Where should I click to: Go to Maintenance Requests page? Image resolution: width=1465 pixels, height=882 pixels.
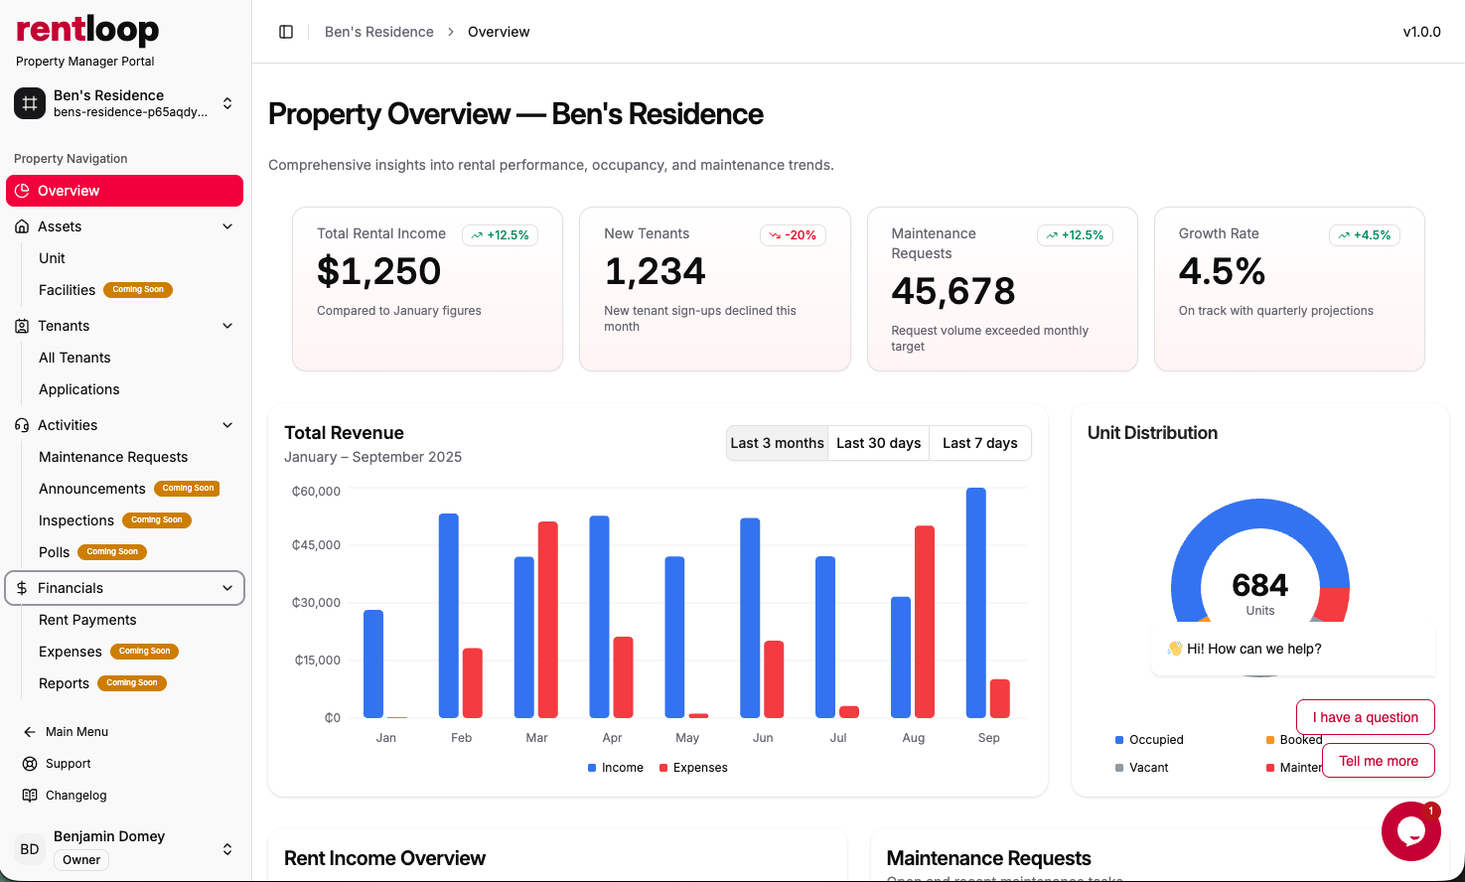(113, 457)
